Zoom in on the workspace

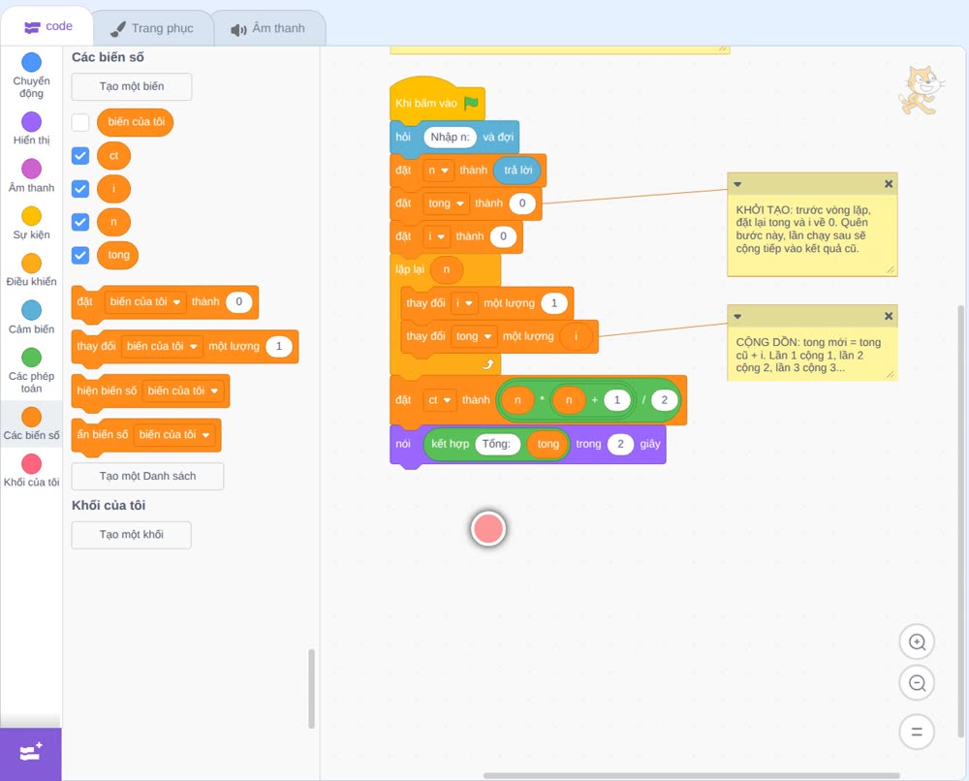pyautogui.click(x=917, y=642)
